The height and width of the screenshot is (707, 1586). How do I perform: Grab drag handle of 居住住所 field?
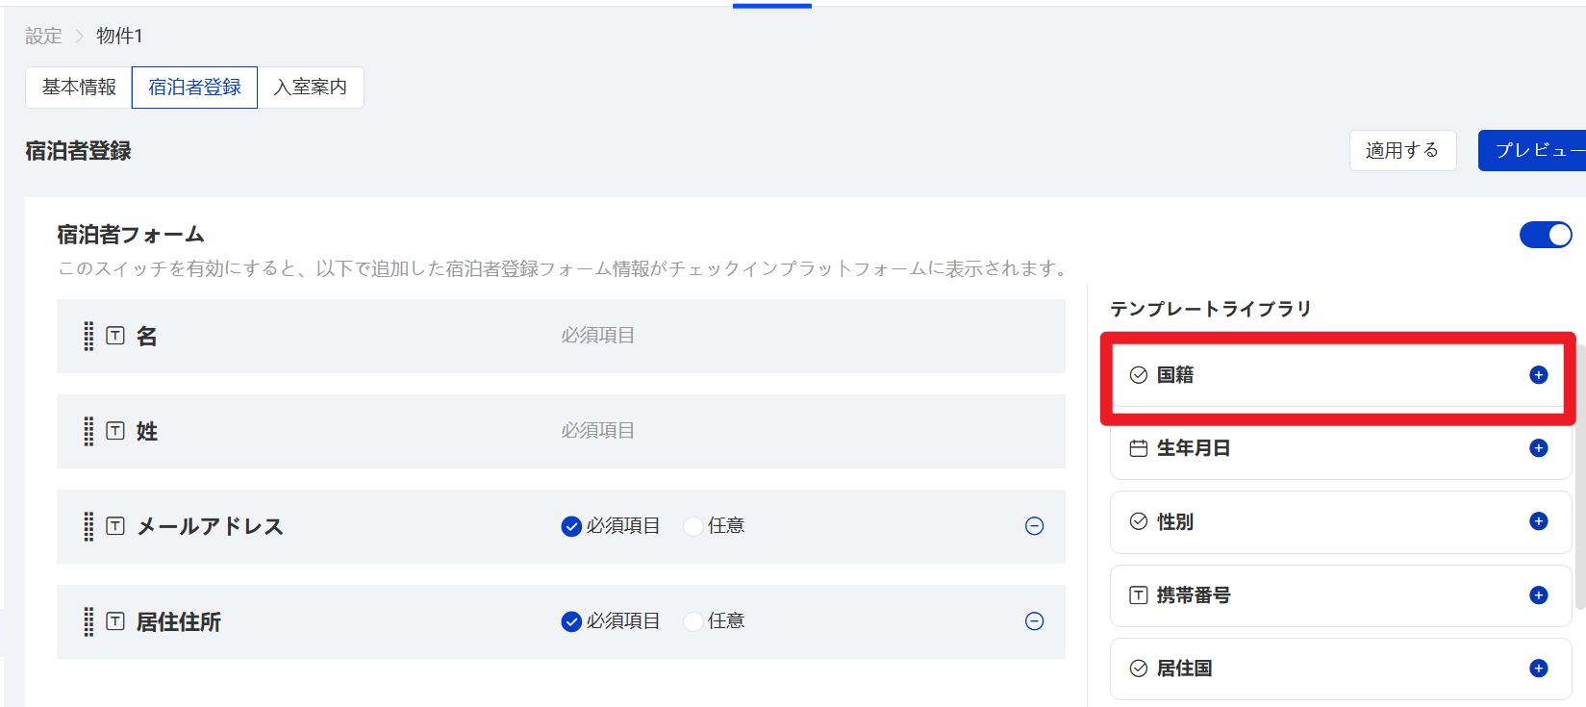88,621
